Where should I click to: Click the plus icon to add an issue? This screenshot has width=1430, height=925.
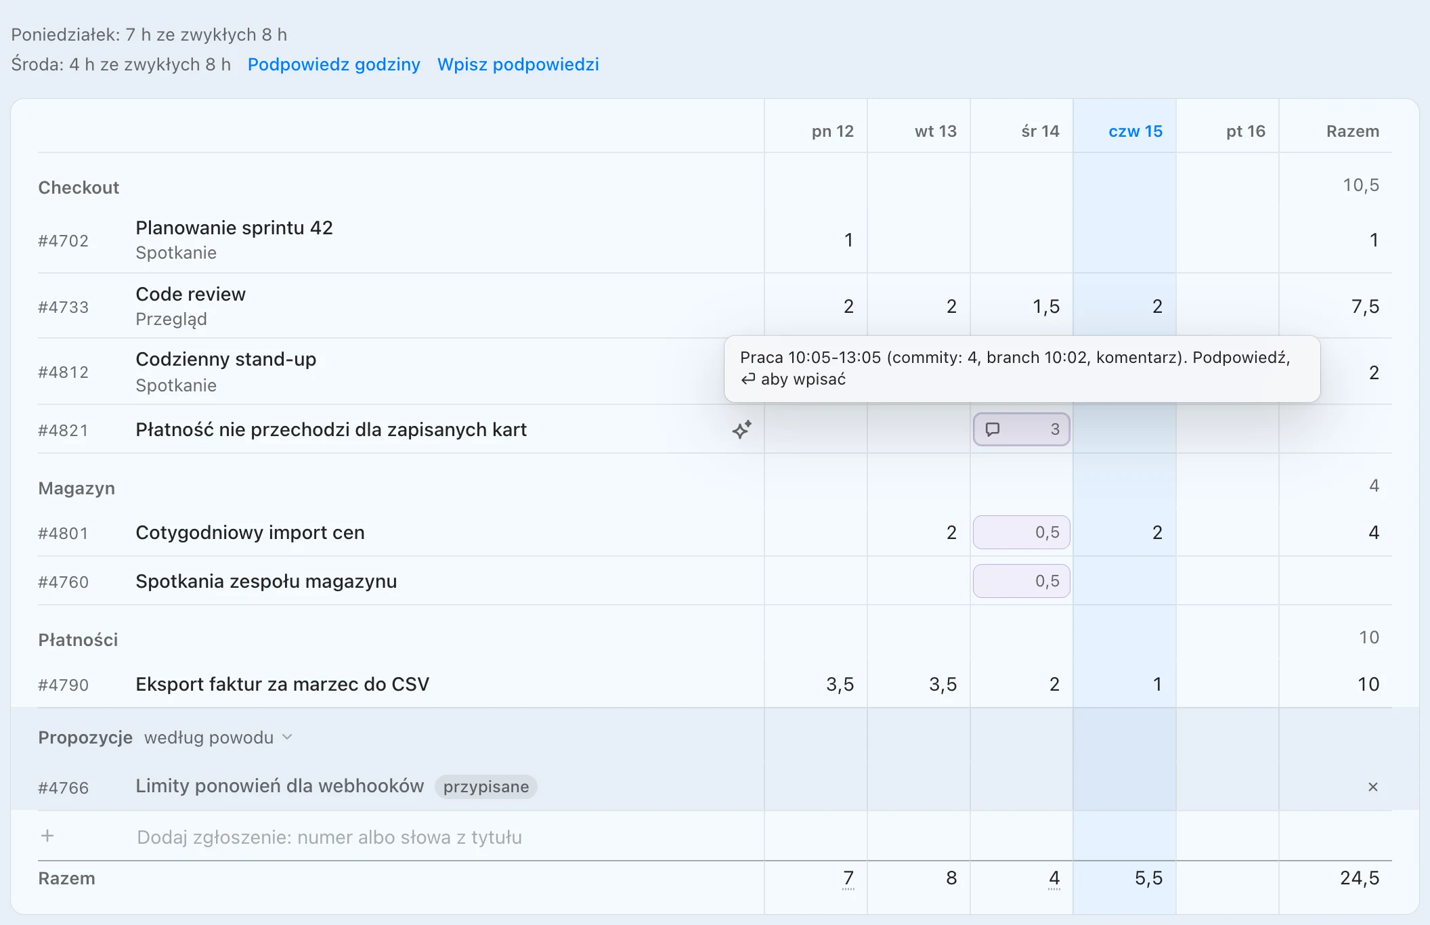[47, 836]
